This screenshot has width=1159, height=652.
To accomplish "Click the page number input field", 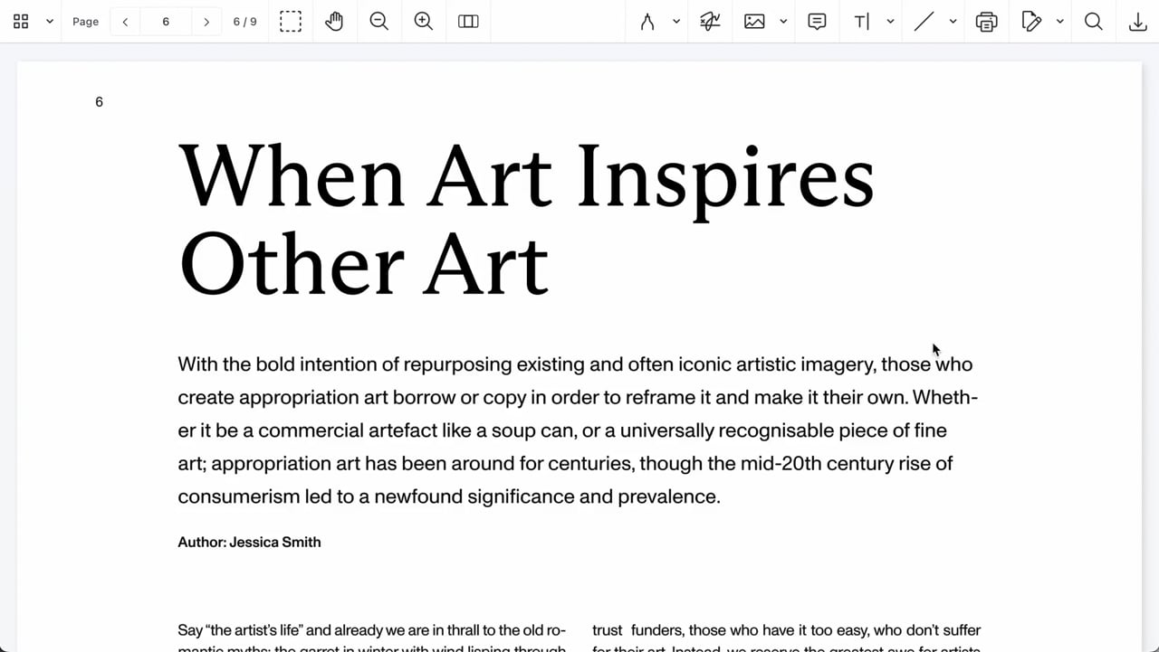I will pos(166,22).
